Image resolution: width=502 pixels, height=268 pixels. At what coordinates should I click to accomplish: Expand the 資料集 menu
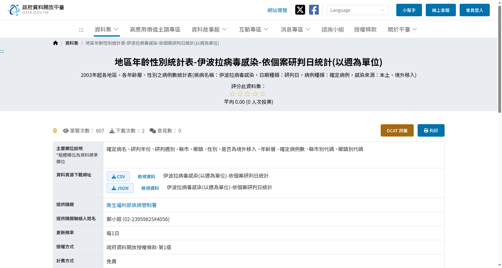[106, 29]
